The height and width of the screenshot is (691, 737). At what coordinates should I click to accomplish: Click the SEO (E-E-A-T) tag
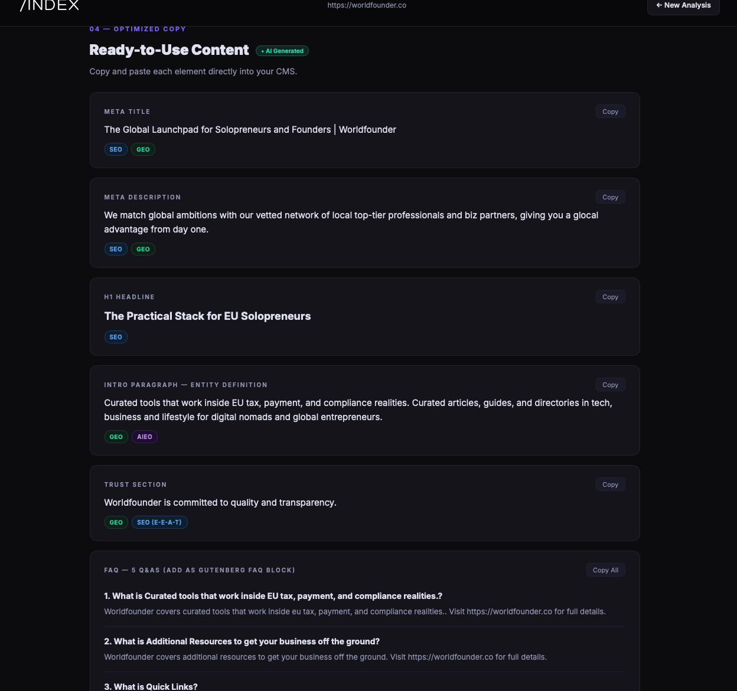(x=159, y=522)
